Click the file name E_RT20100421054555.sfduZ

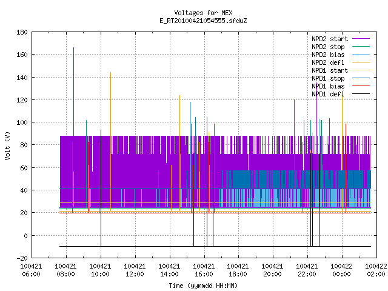(x=203, y=21)
